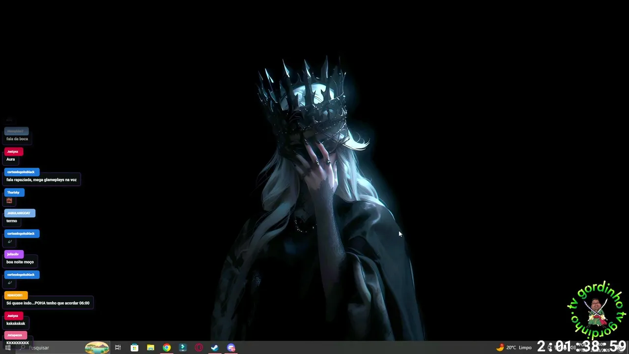Click message 'Só quase indo...POHA tenho que acordar 06:00'
The image size is (629, 354).
pyautogui.click(x=48, y=303)
